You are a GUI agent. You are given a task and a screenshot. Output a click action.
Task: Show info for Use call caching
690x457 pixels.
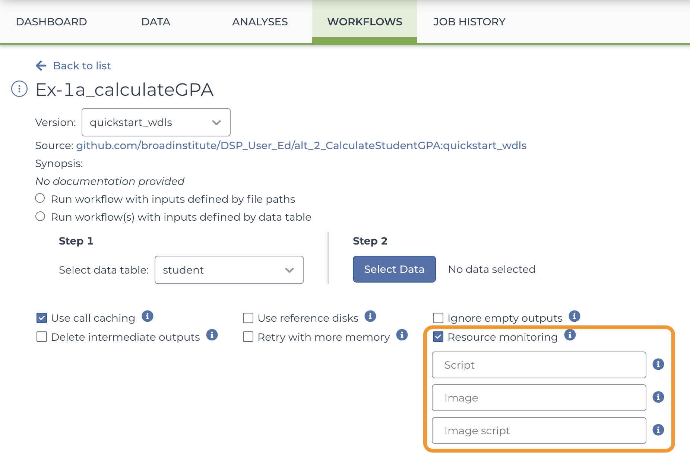[x=148, y=316]
